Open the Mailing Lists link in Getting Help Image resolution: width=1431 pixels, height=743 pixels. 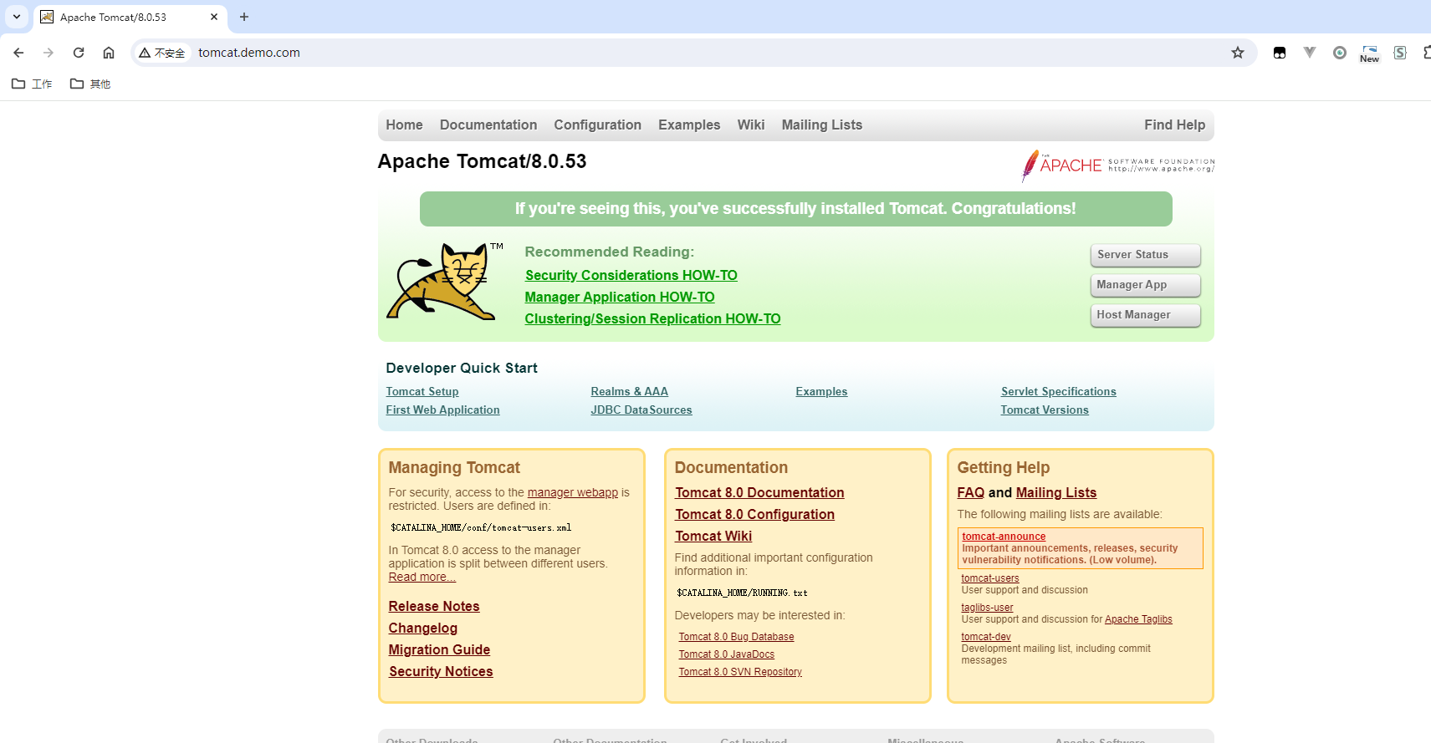tap(1056, 492)
